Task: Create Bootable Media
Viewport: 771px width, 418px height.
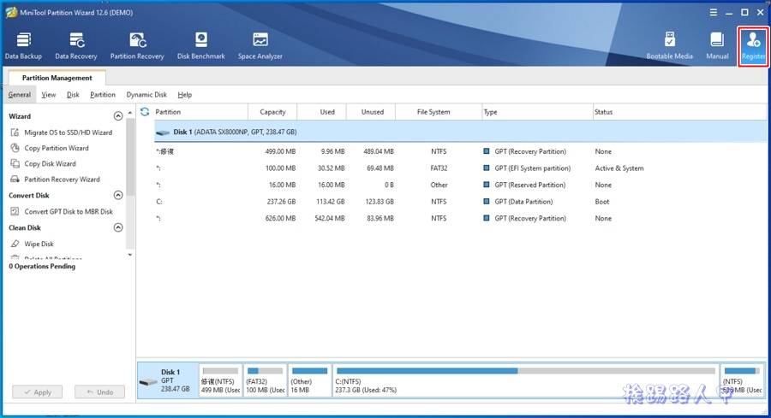Action: [669, 46]
